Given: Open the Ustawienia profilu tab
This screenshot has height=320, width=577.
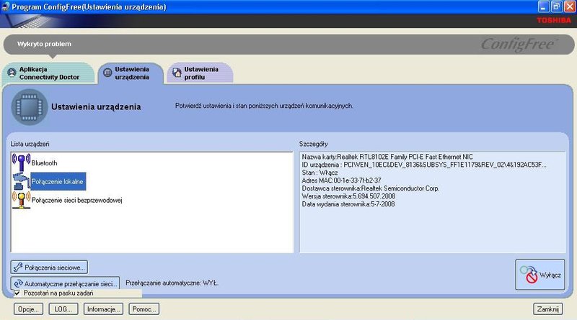Looking at the screenshot, I should point(200,73).
